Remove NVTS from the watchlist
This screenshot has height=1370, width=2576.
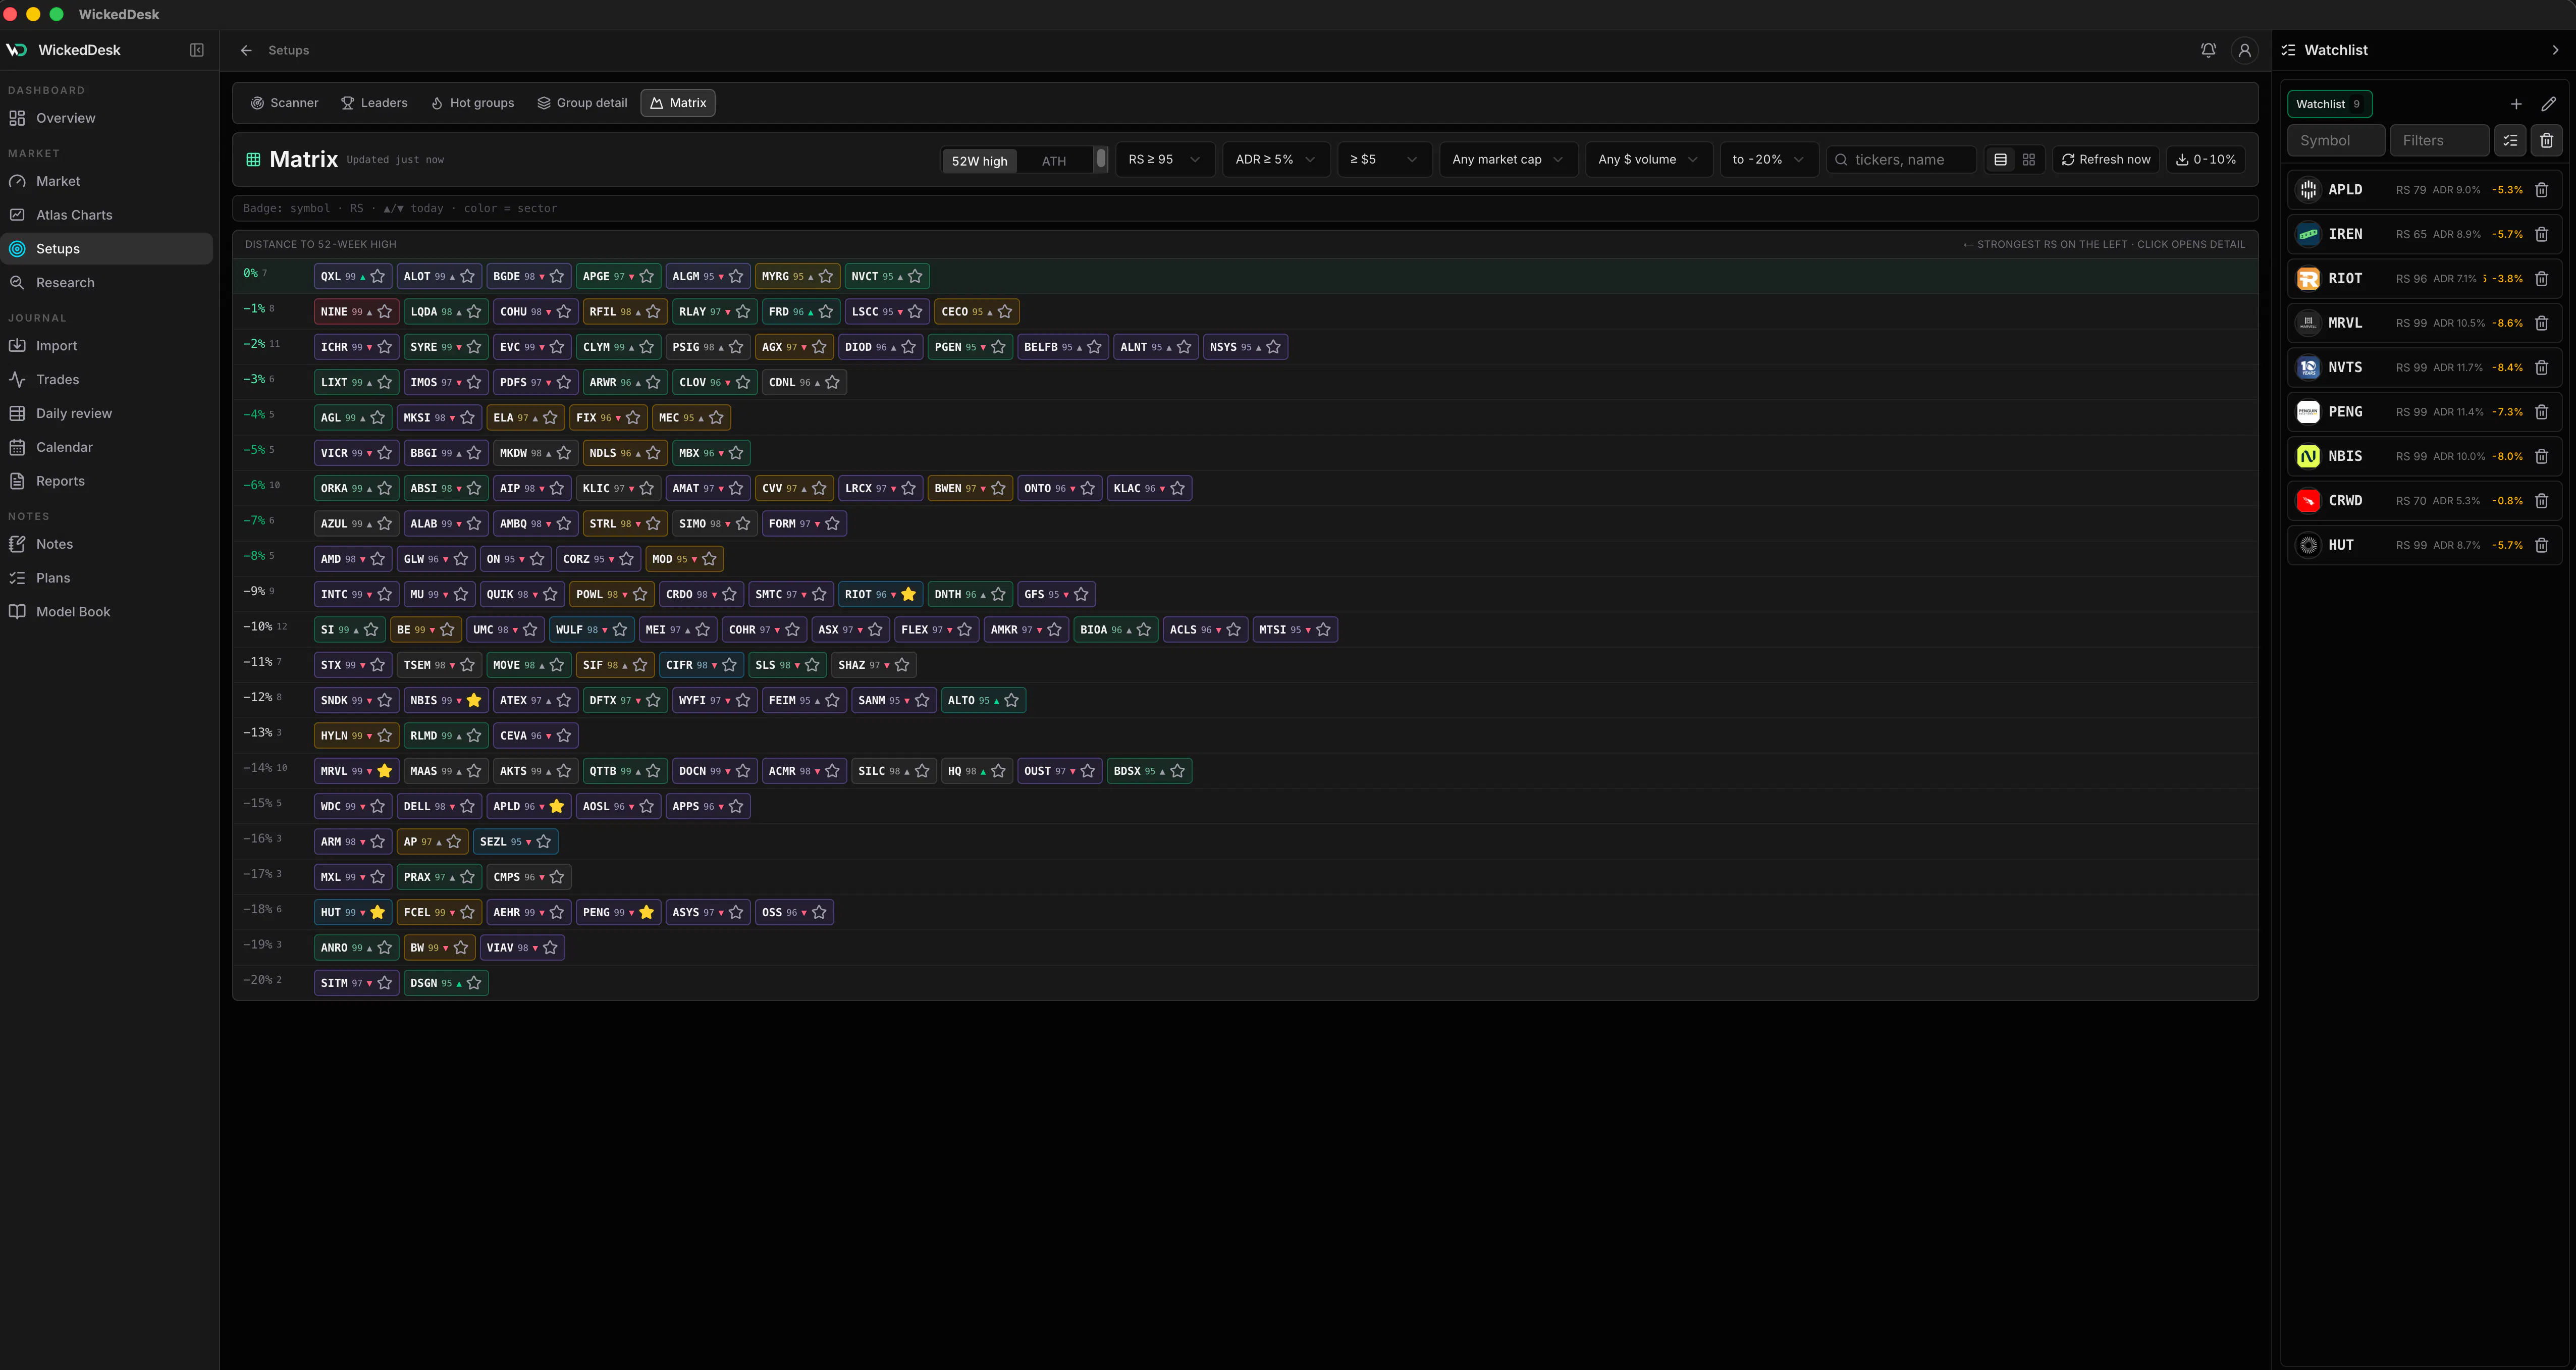coord(2541,368)
